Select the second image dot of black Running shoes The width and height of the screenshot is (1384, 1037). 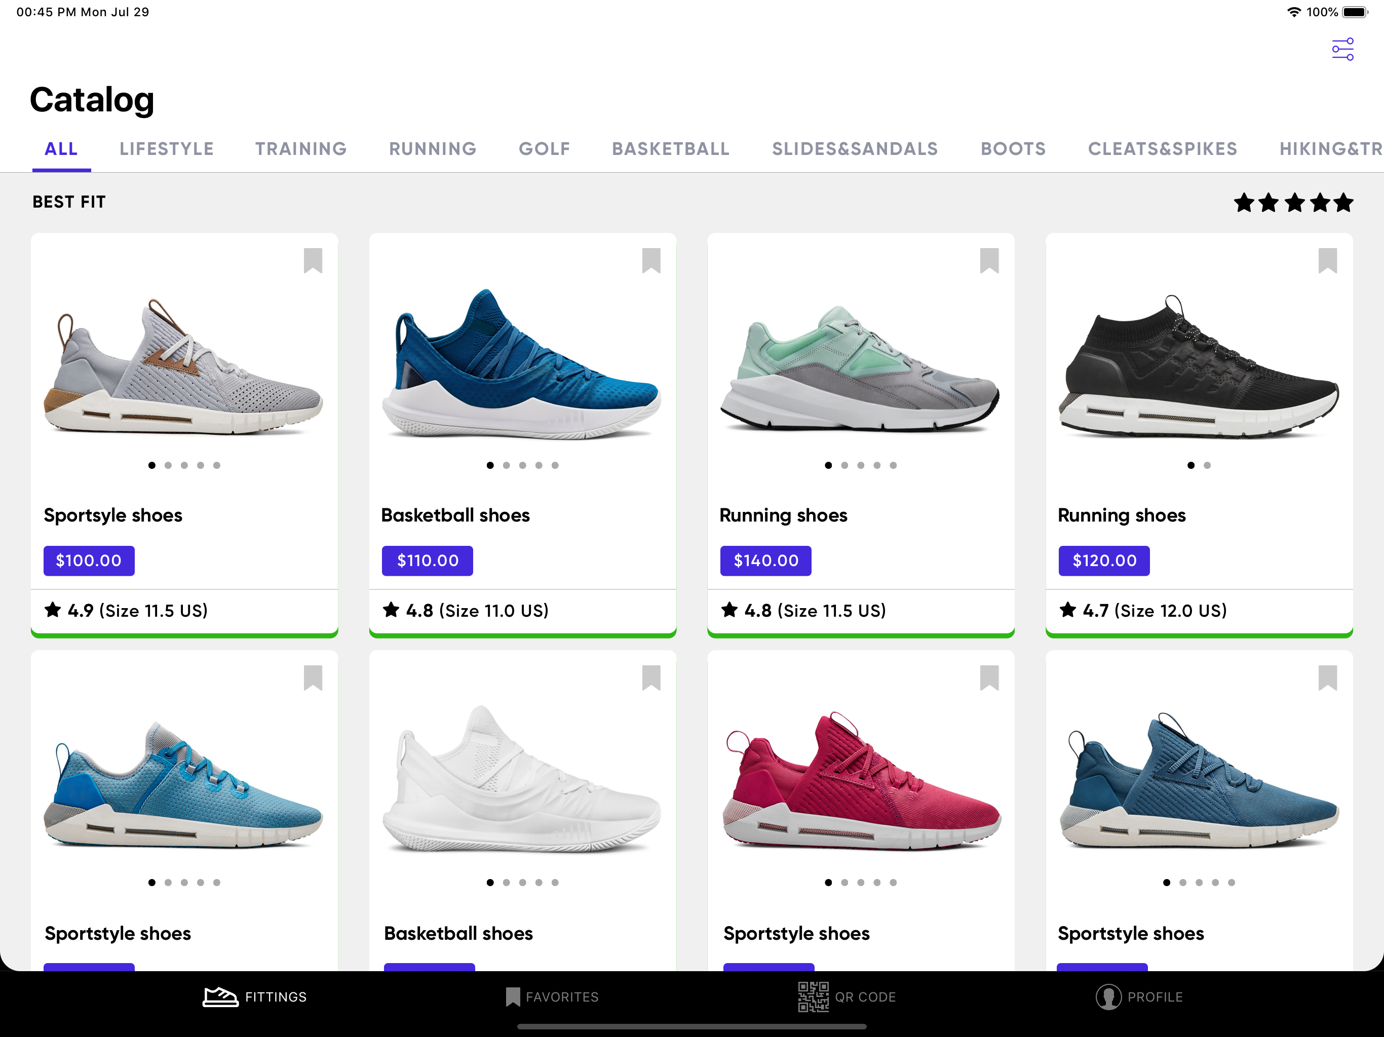pos(1207,465)
